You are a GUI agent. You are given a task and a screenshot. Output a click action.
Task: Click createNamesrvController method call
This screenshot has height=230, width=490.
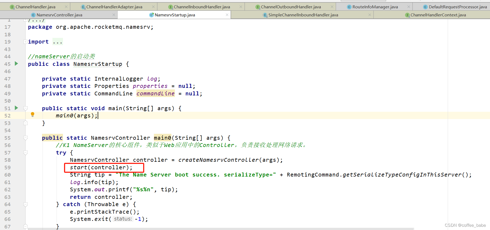click(218, 160)
